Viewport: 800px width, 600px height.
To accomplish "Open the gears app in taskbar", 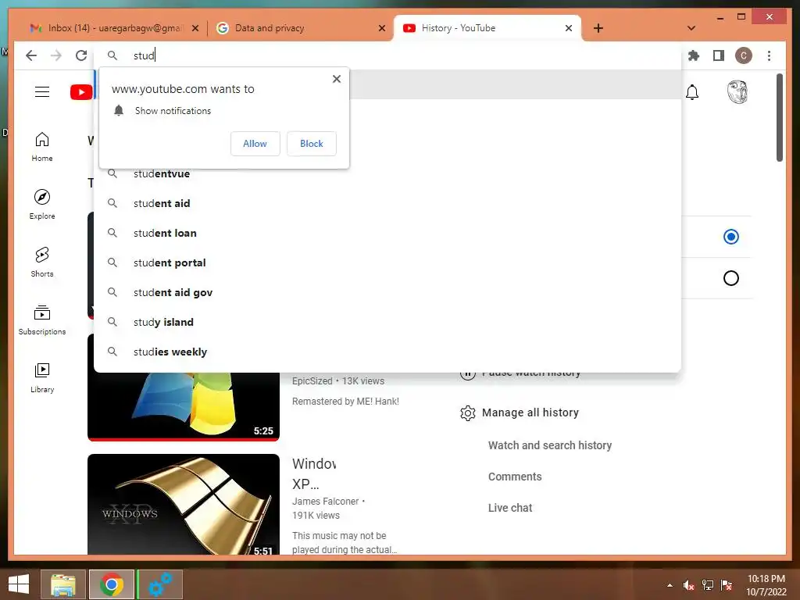I will (x=160, y=584).
